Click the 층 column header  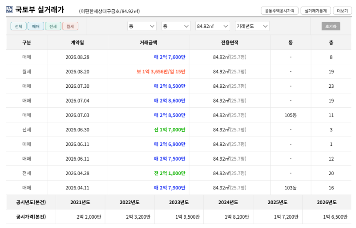[x=331, y=42]
